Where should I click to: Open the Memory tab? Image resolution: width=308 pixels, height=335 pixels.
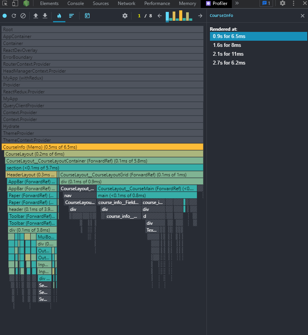point(188,3)
